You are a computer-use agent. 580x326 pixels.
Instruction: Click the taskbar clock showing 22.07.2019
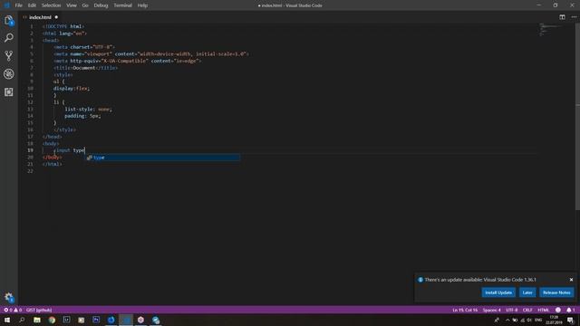point(554,320)
